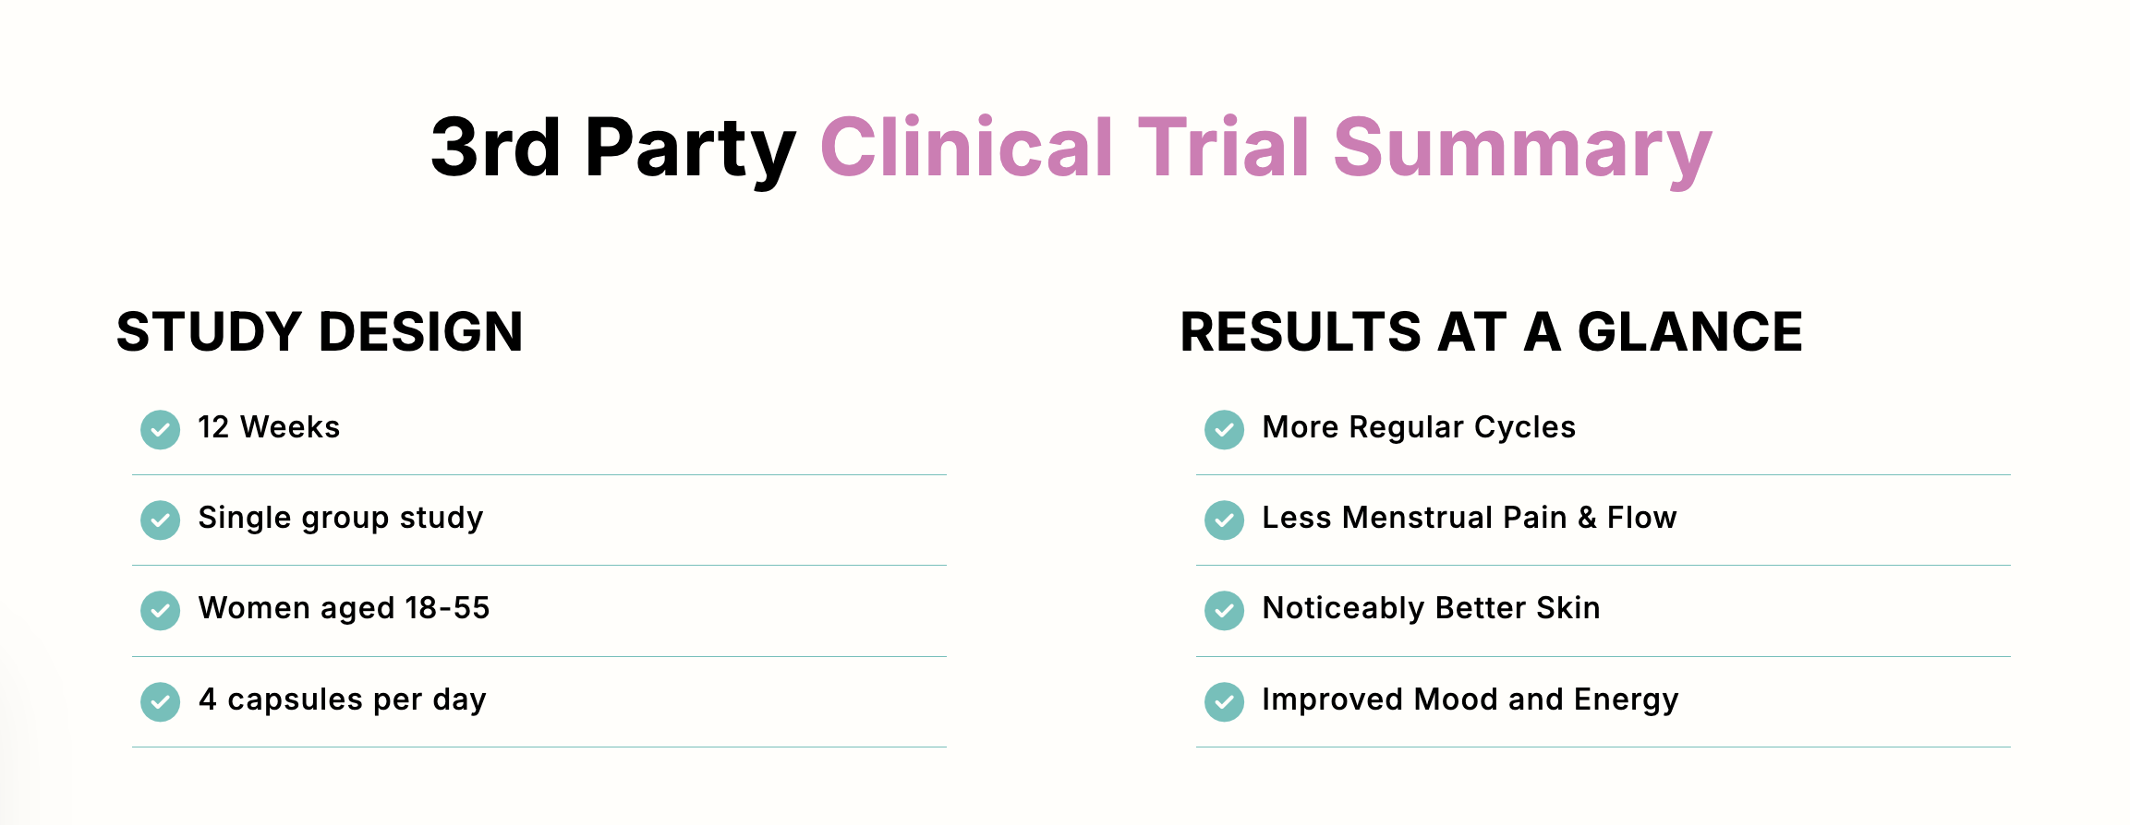Screen dimensions: 2130x825
Task: Click the checkmark beside Noticeably Better Skin
Action: (x=1225, y=610)
